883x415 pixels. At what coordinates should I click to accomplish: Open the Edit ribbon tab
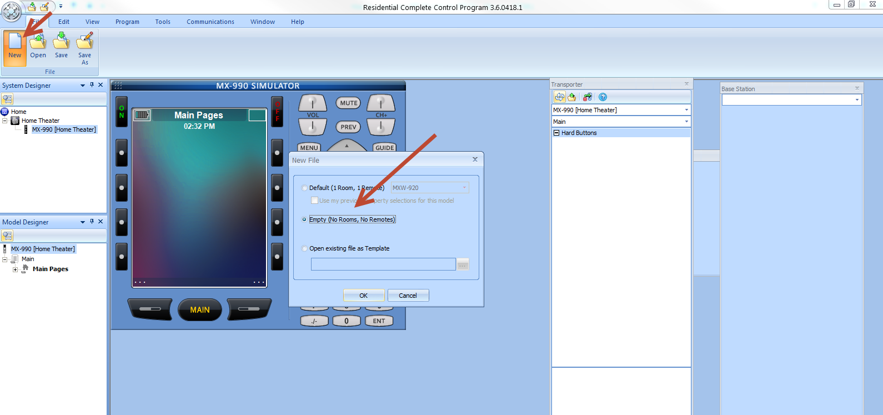coord(64,22)
